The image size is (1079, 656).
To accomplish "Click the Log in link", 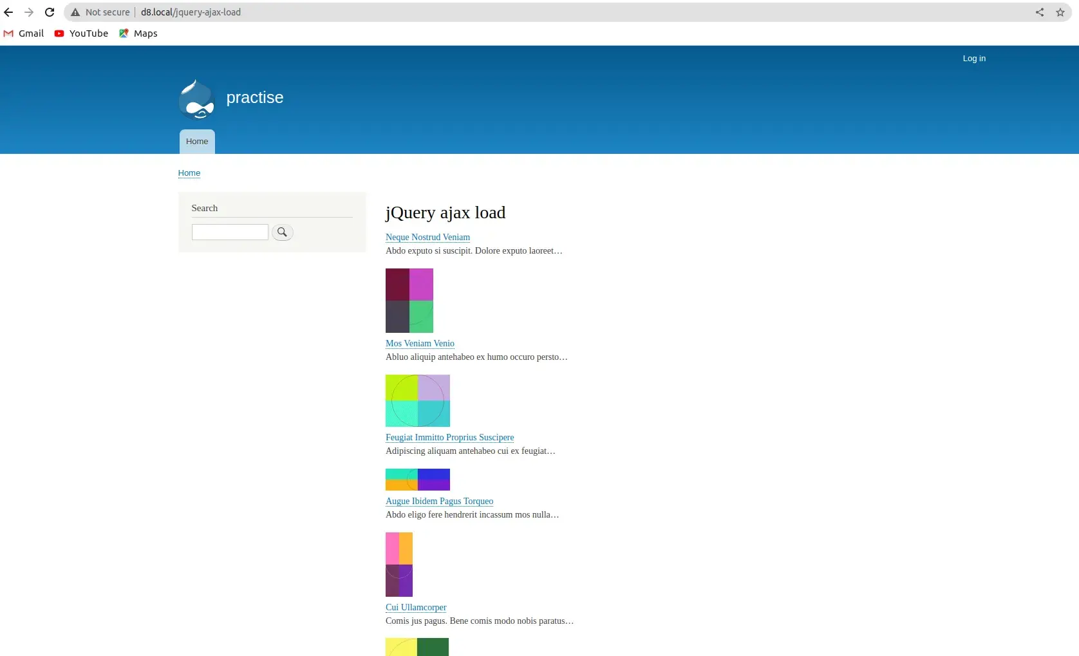I will (974, 59).
